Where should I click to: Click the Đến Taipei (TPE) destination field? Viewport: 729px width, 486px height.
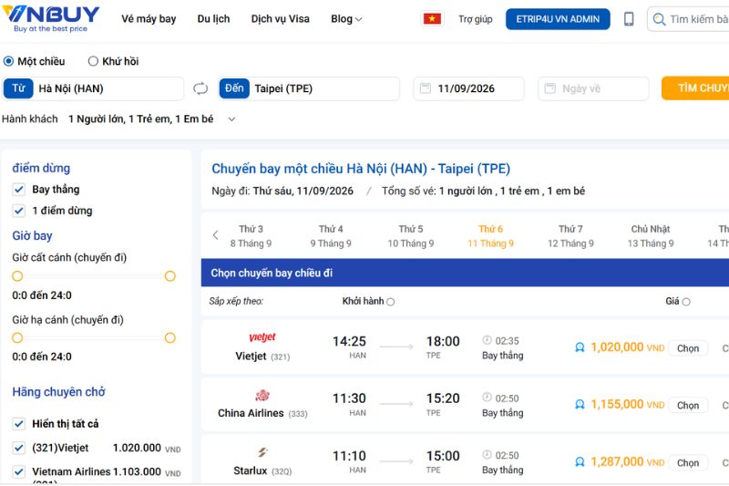(309, 88)
